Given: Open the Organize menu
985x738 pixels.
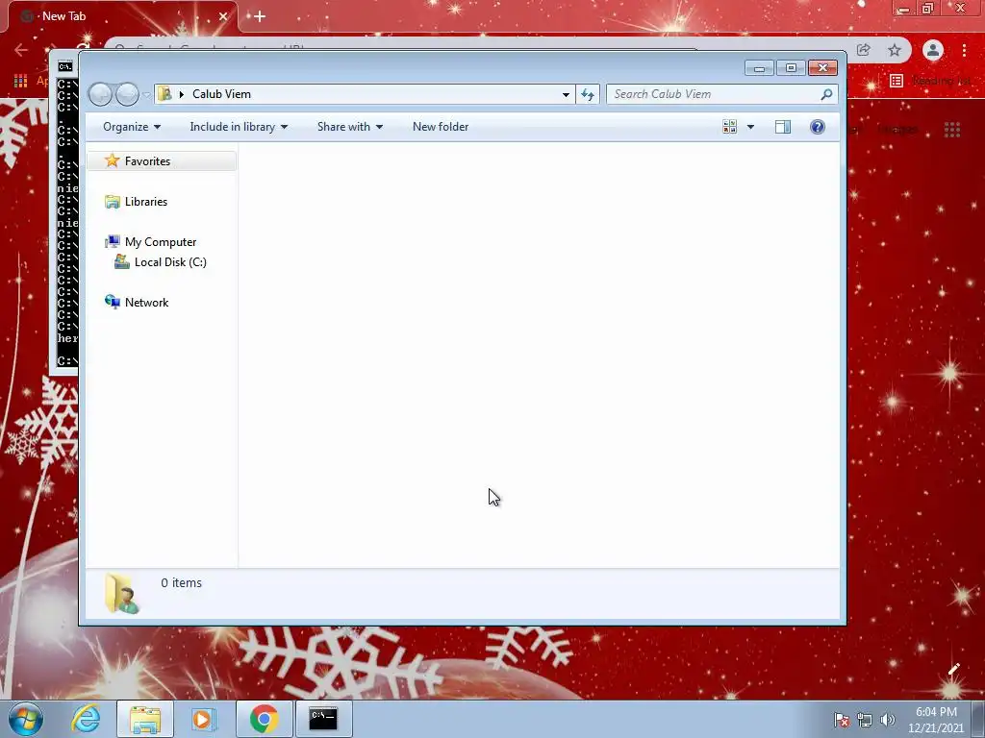Looking at the screenshot, I should click(x=132, y=127).
